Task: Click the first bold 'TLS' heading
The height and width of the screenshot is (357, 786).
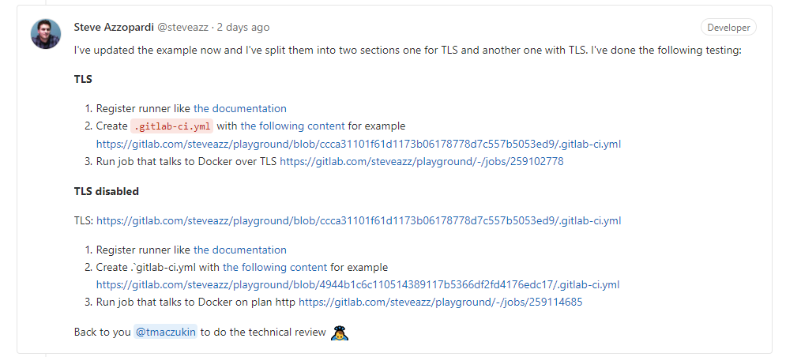Action: click(83, 79)
